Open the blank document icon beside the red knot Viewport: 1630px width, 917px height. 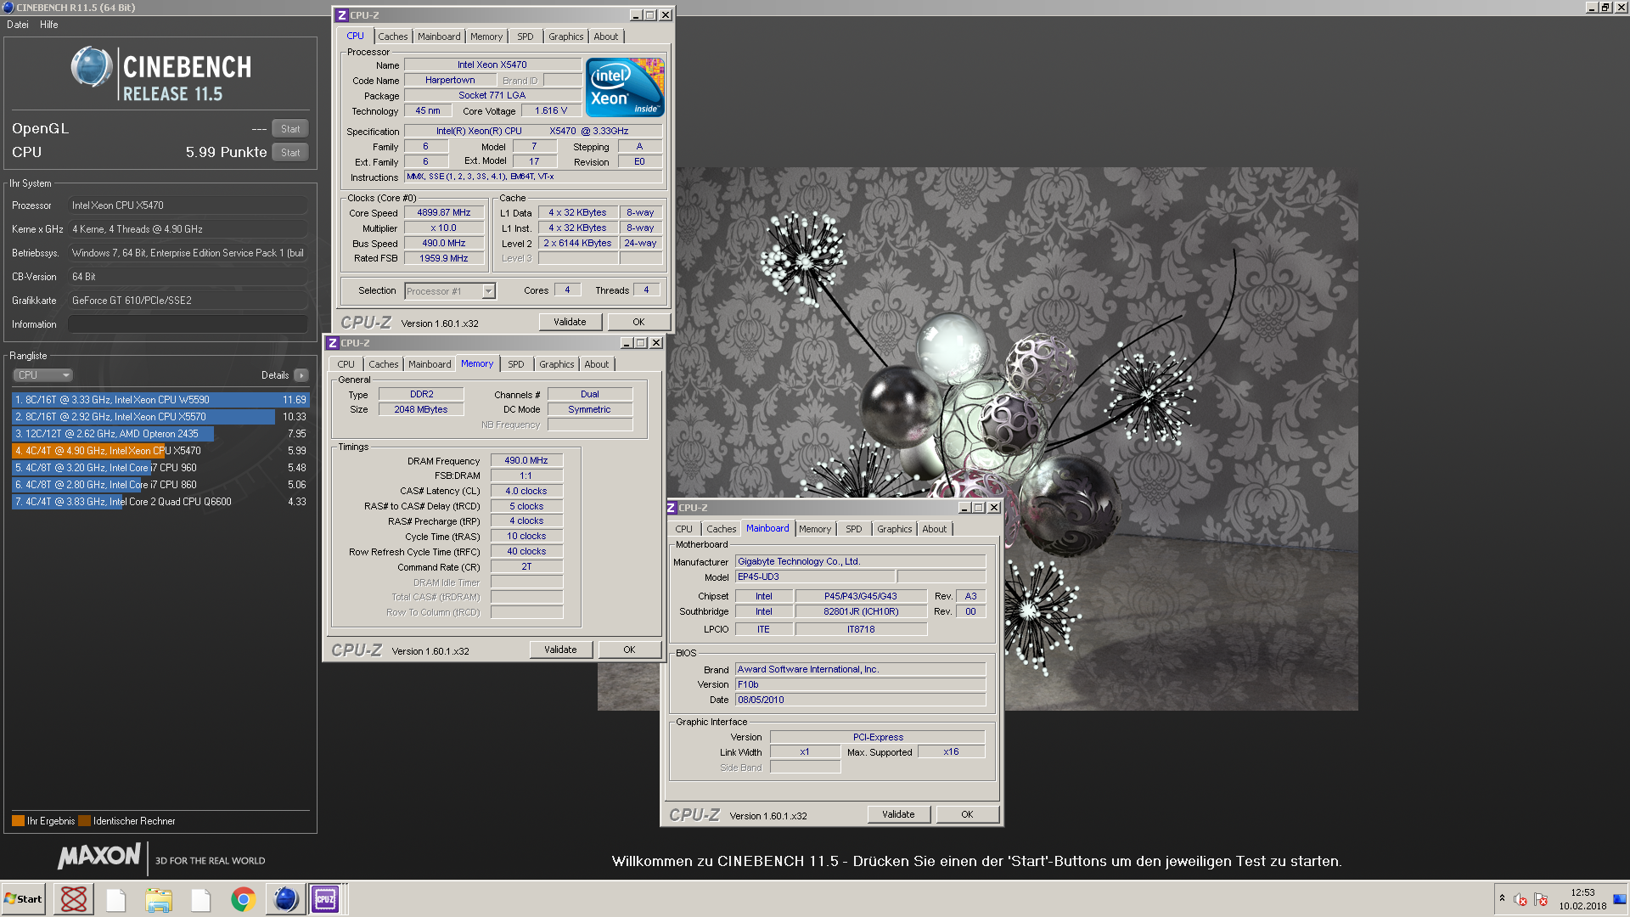point(116,898)
